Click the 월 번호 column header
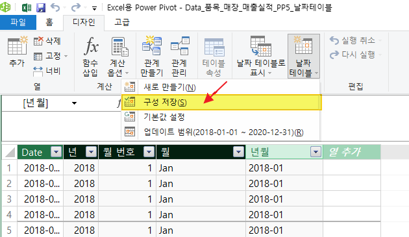The width and height of the screenshot is (409, 237). point(127,152)
